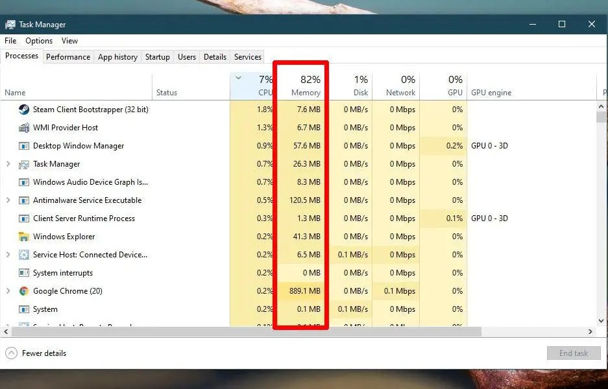Switch to the Startup tab
This screenshot has width=608, height=389.
[157, 57]
